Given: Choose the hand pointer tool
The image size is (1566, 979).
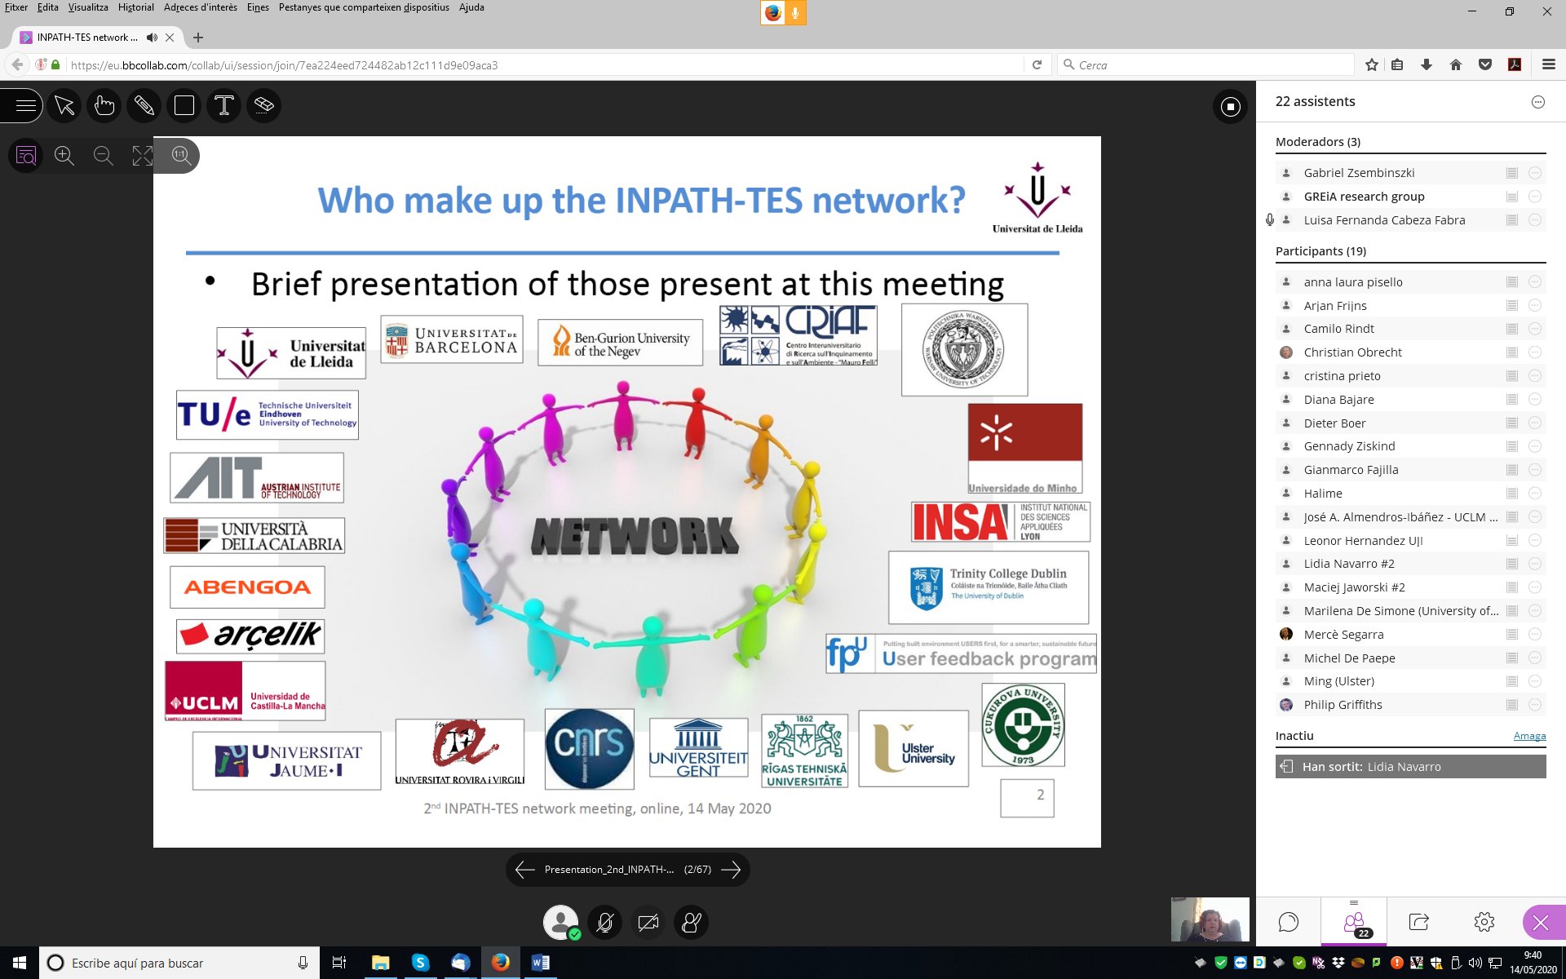Looking at the screenshot, I should (104, 105).
